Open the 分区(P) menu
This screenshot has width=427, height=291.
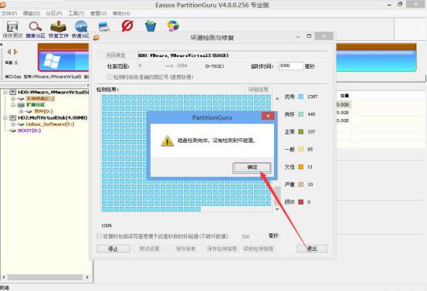tap(54, 13)
